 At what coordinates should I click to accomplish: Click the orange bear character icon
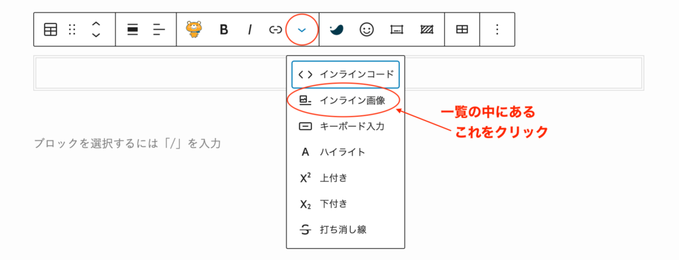pyautogui.click(x=194, y=29)
